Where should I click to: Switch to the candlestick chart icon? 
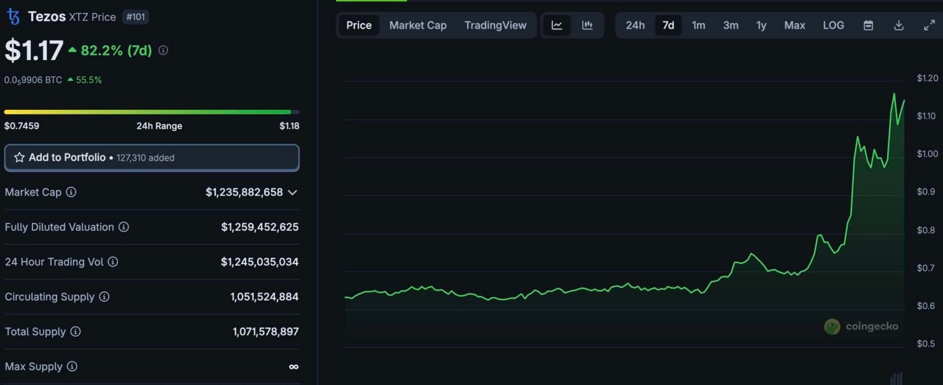586,25
